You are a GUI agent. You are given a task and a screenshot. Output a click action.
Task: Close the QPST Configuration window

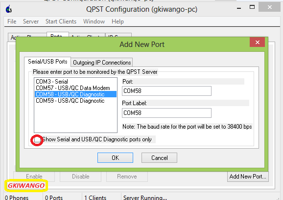(x=269, y=7)
